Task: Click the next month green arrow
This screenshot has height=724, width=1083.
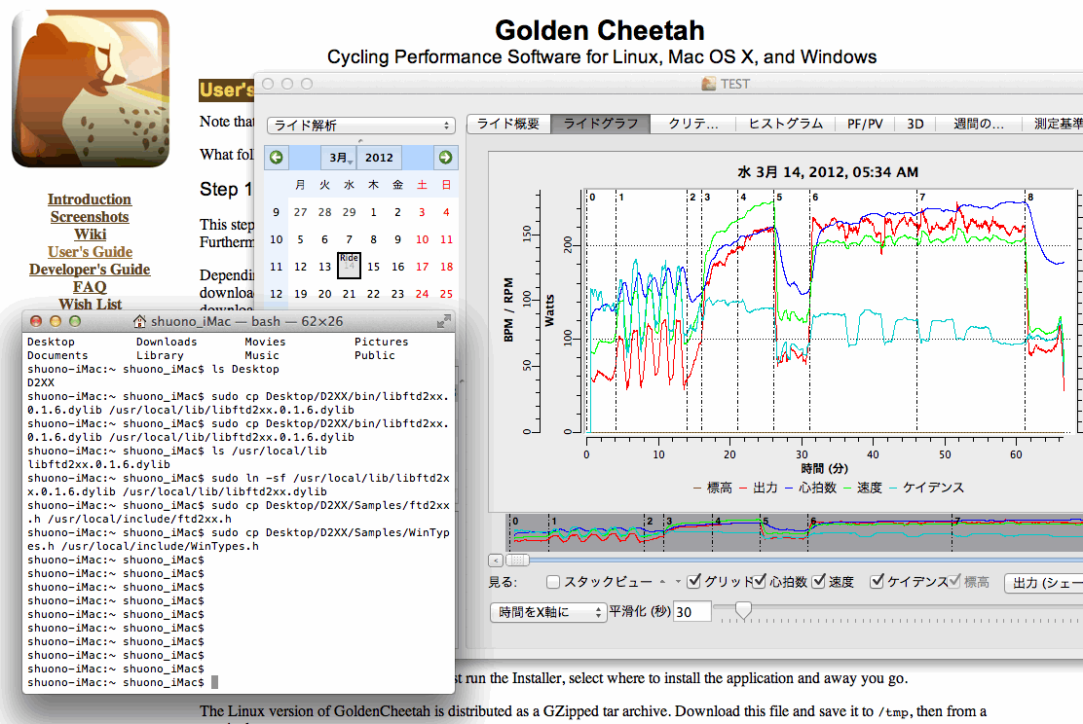Action: 445,158
